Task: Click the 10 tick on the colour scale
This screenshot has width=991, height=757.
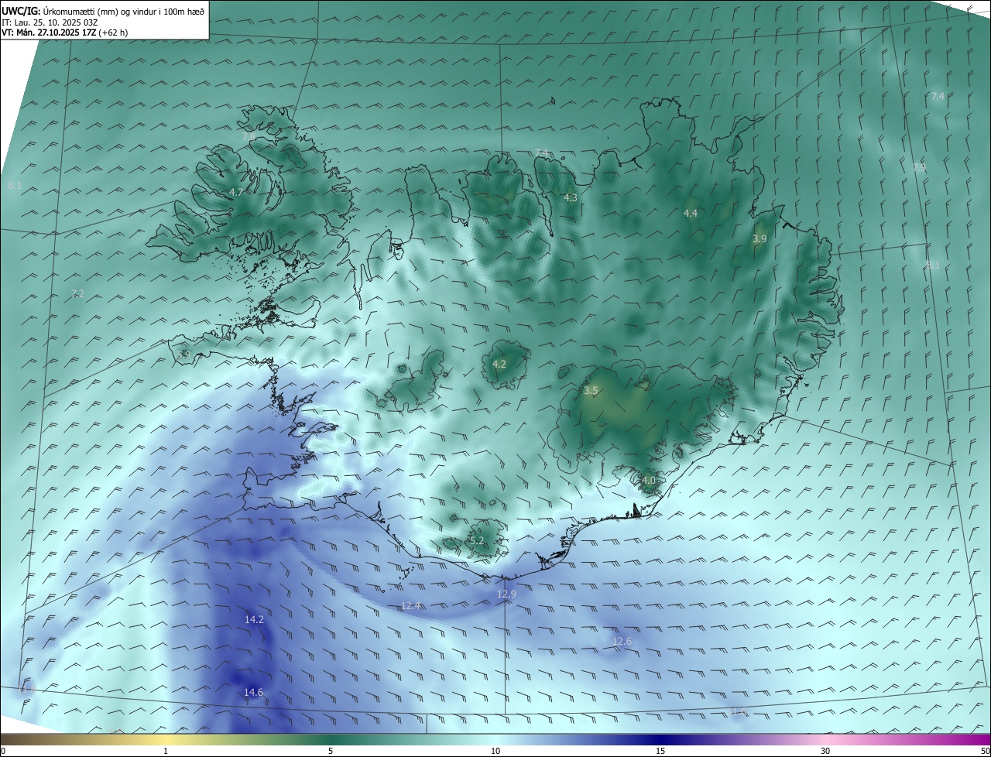Action: [x=495, y=751]
